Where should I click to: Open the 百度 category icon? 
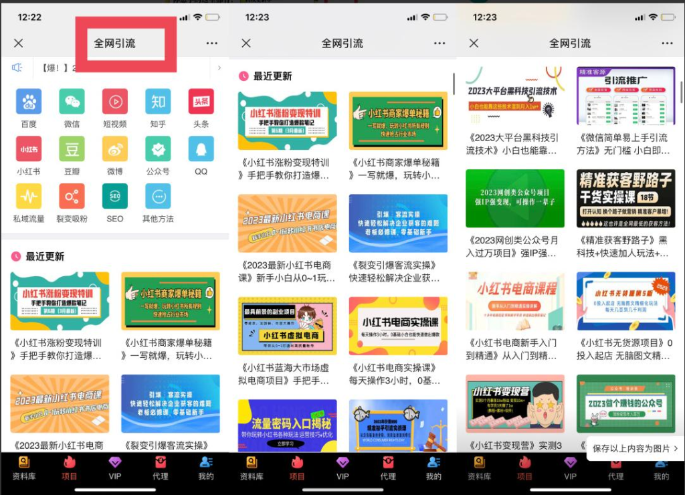pyautogui.click(x=29, y=102)
